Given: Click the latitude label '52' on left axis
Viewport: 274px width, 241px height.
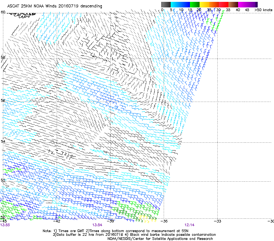Looking at the screenshot, I should click(x=3, y=180).
